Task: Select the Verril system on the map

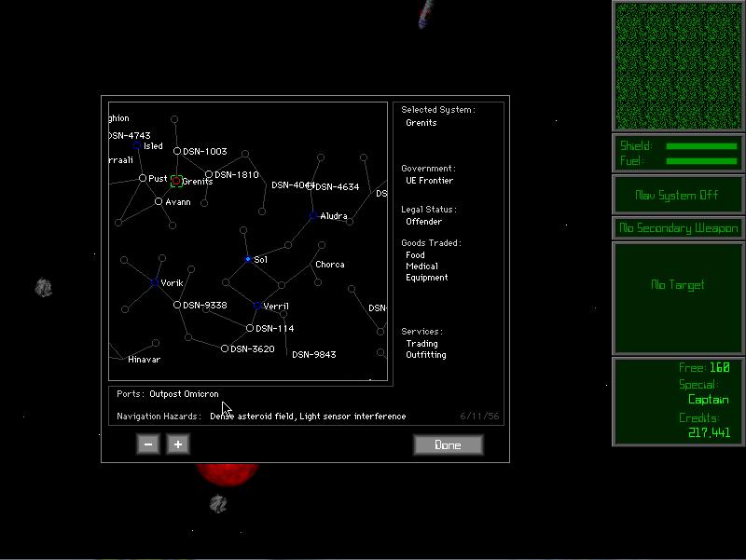Action: [x=257, y=306]
